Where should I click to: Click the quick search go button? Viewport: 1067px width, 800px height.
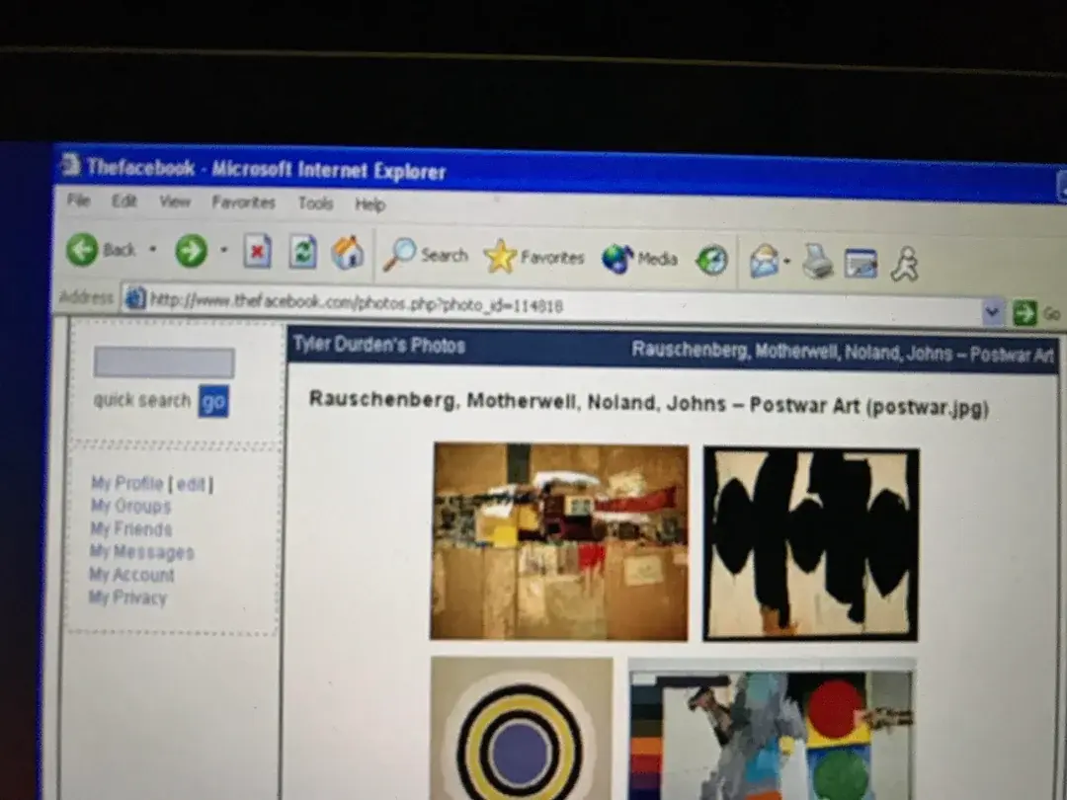coord(213,401)
